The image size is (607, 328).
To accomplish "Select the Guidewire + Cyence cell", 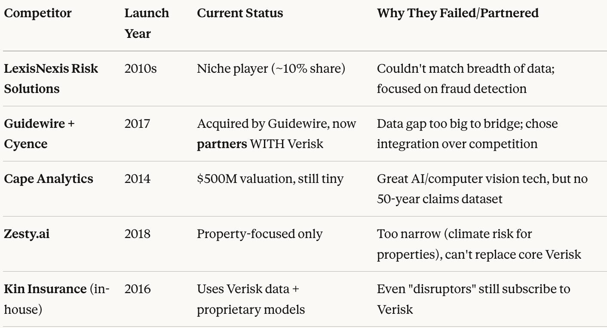I will pyautogui.click(x=40, y=134).
